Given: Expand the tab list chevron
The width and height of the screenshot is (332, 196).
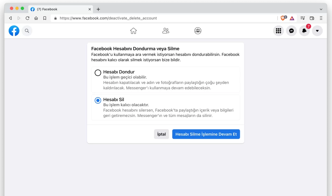Looking at the screenshot, I should [x=321, y=9].
